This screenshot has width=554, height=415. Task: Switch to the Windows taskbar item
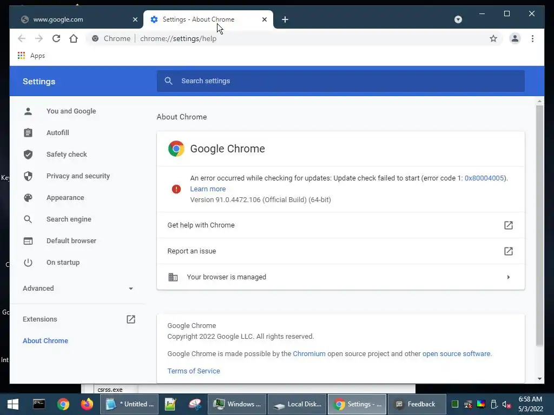tap(237, 404)
